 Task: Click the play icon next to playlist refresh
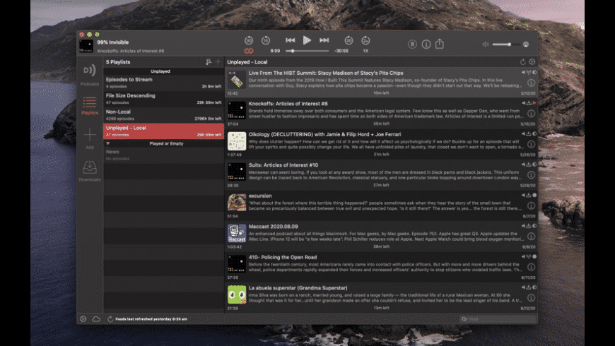(x=532, y=62)
